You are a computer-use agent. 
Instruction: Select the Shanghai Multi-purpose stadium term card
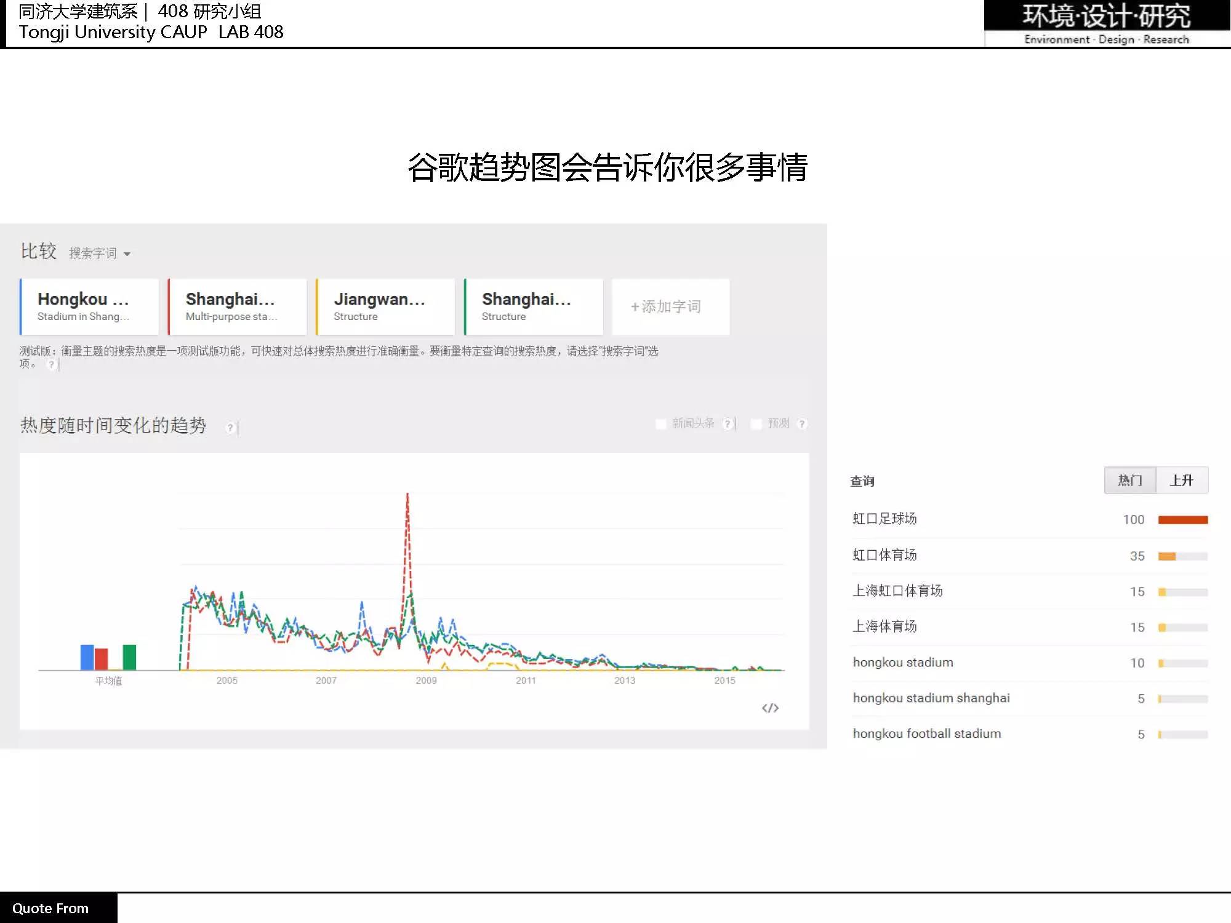[x=238, y=306]
